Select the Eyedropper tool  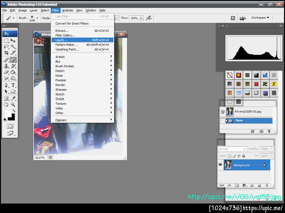point(13,98)
